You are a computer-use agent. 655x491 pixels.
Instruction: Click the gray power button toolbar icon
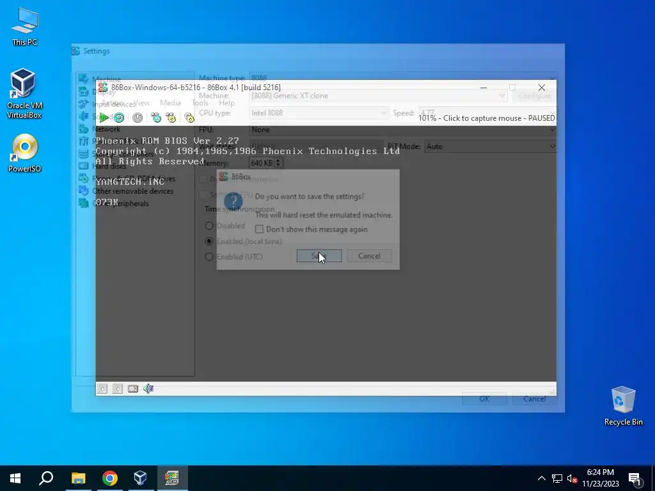(138, 118)
